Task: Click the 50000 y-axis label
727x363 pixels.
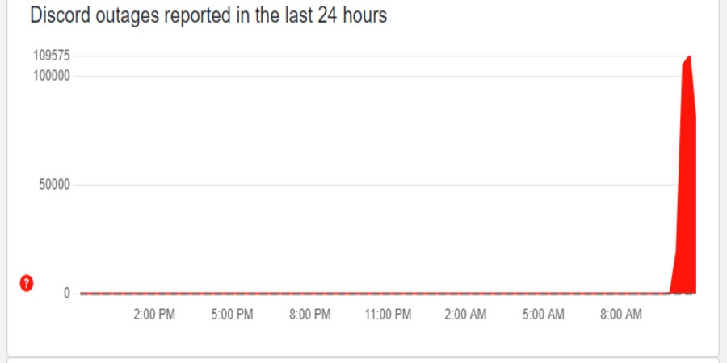Action: [54, 185]
